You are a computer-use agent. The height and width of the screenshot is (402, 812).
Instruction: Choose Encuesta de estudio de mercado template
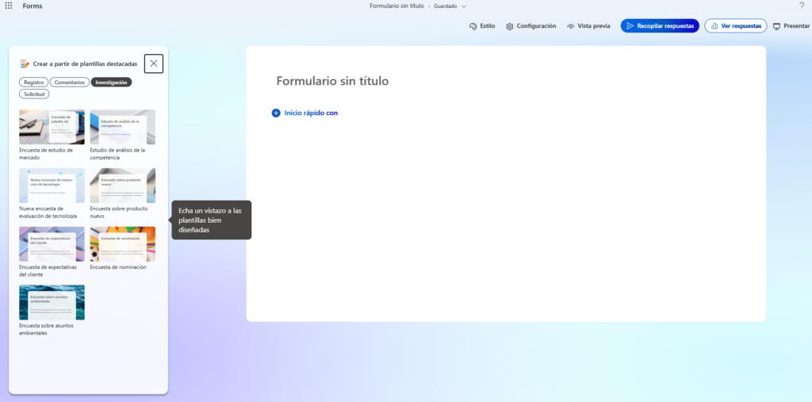(x=52, y=127)
